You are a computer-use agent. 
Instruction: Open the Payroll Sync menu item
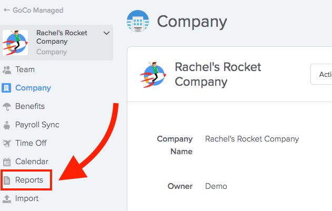click(x=37, y=125)
